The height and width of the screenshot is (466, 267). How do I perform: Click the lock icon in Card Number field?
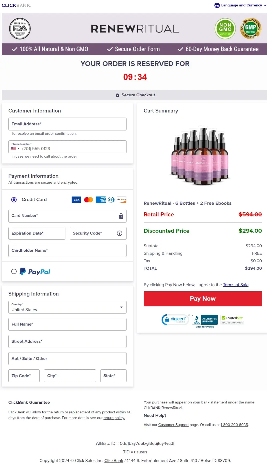121,216
